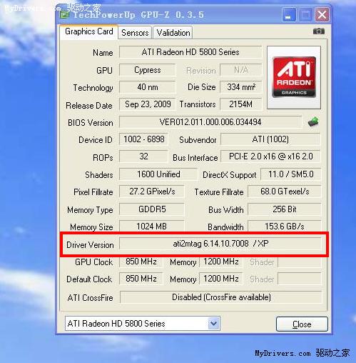Click the GPU-Z title bar app icon

click(x=64, y=15)
